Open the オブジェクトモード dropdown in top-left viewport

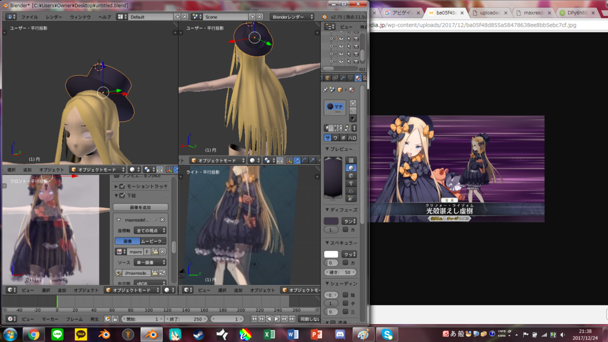click(98, 169)
